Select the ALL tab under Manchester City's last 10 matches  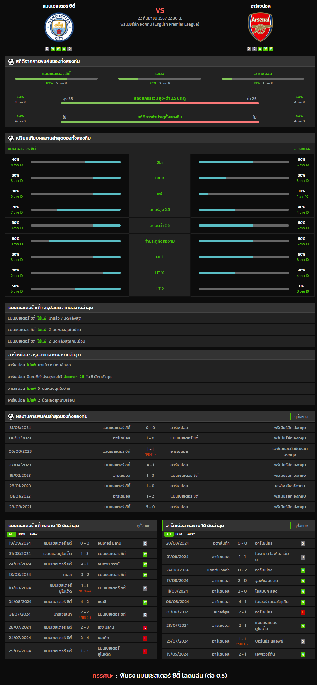coord(11,534)
